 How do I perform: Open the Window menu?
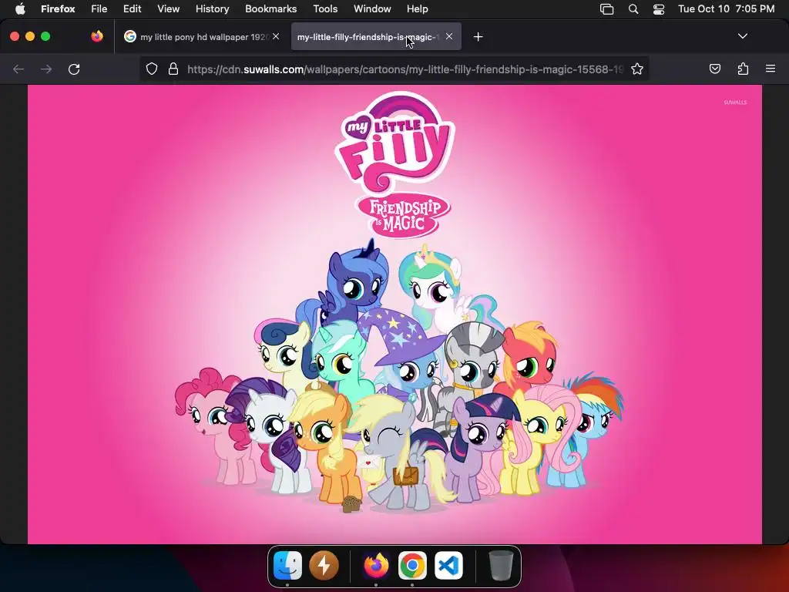(372, 8)
